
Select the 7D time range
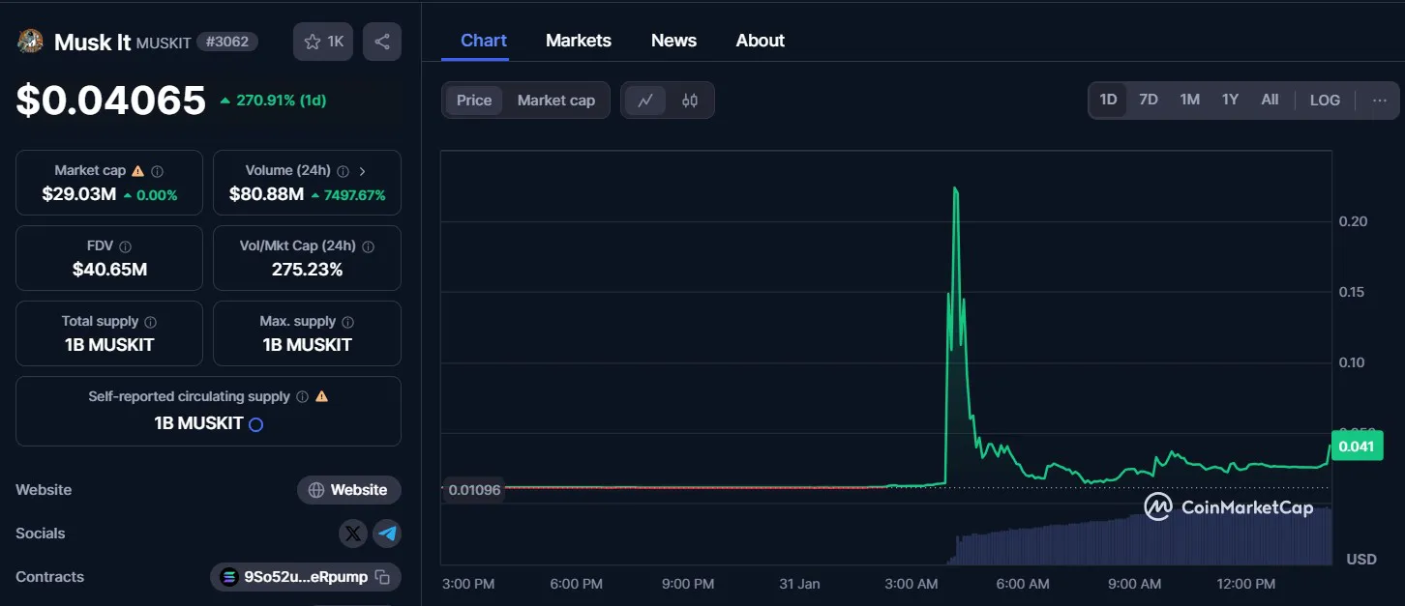pos(1149,100)
